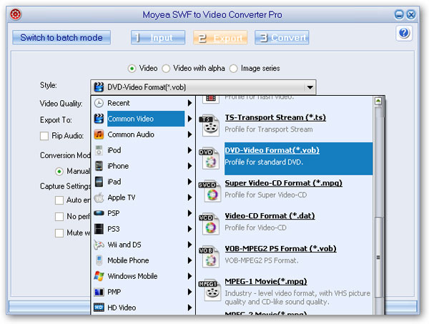Click the Common Audio music note icon
This screenshot has height=324, width=429.
[x=99, y=134]
